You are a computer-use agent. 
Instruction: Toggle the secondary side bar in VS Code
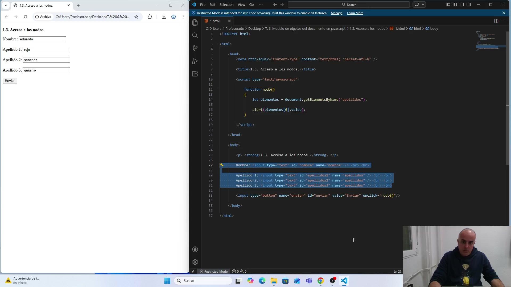click(469, 5)
